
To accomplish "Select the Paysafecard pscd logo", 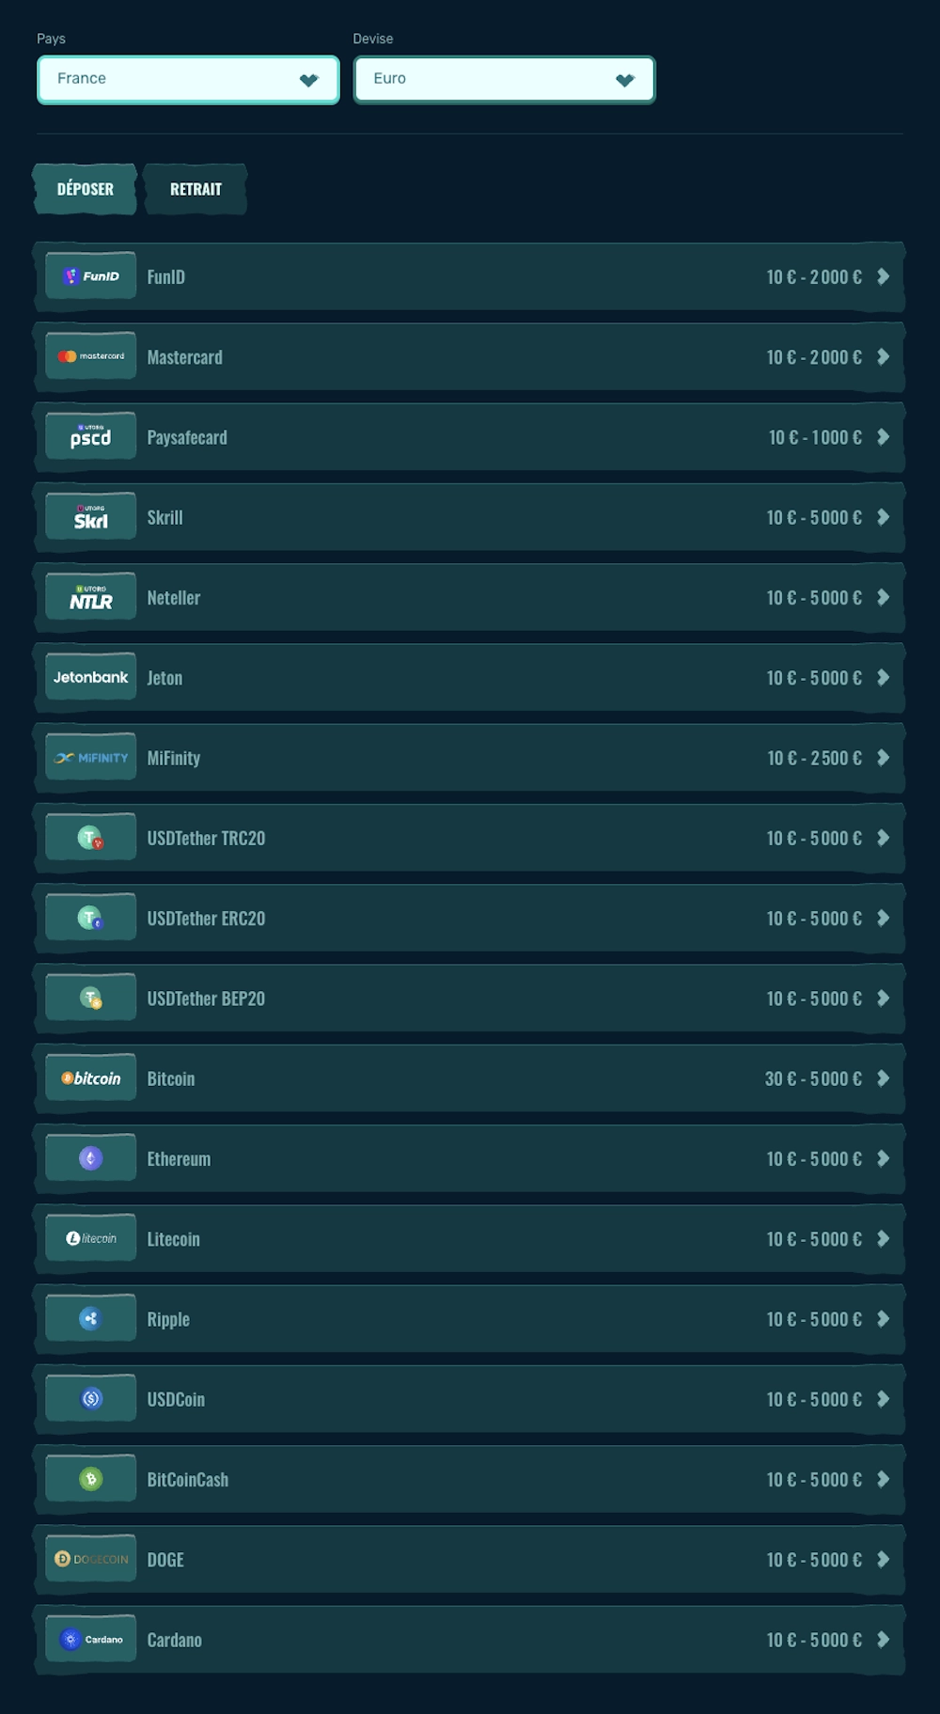I will click(x=91, y=436).
